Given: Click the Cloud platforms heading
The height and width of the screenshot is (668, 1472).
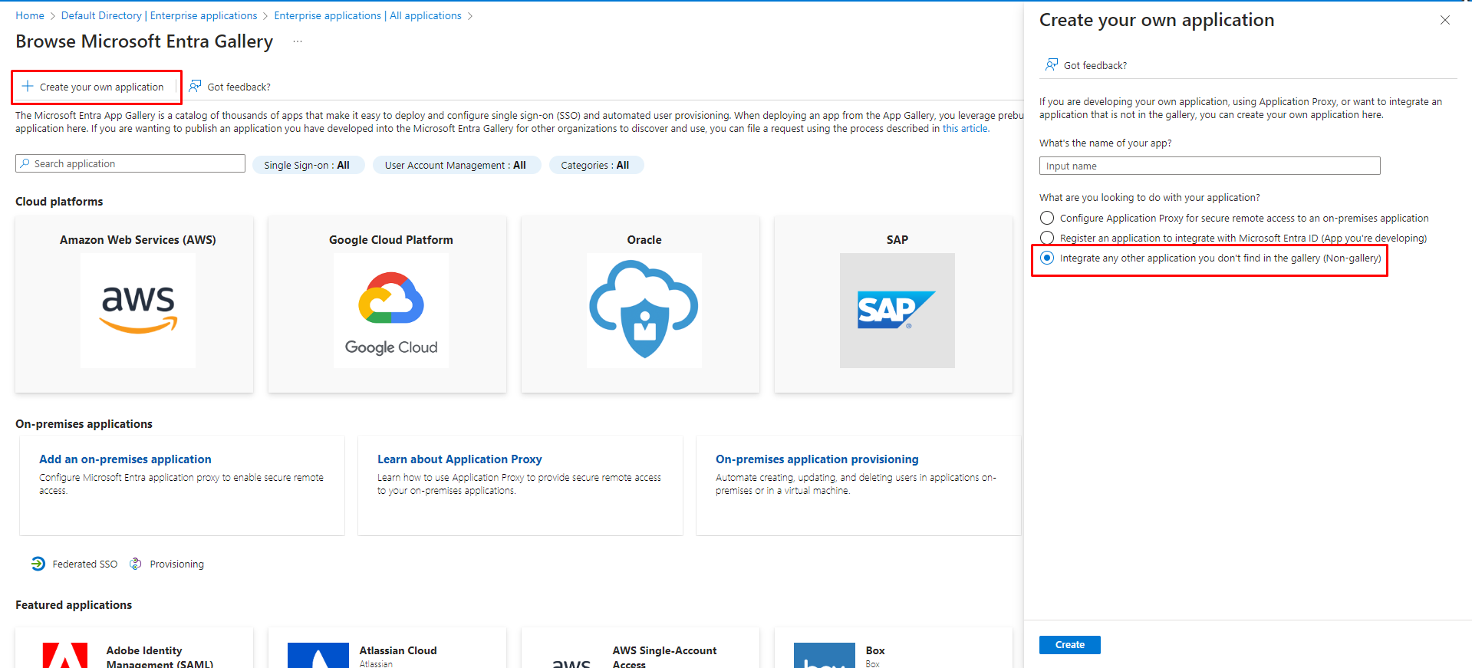Looking at the screenshot, I should click(x=59, y=201).
